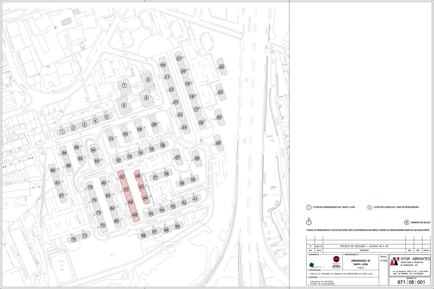
Task: Click the 'Av. da Boavista' address line
Action: click(410, 271)
